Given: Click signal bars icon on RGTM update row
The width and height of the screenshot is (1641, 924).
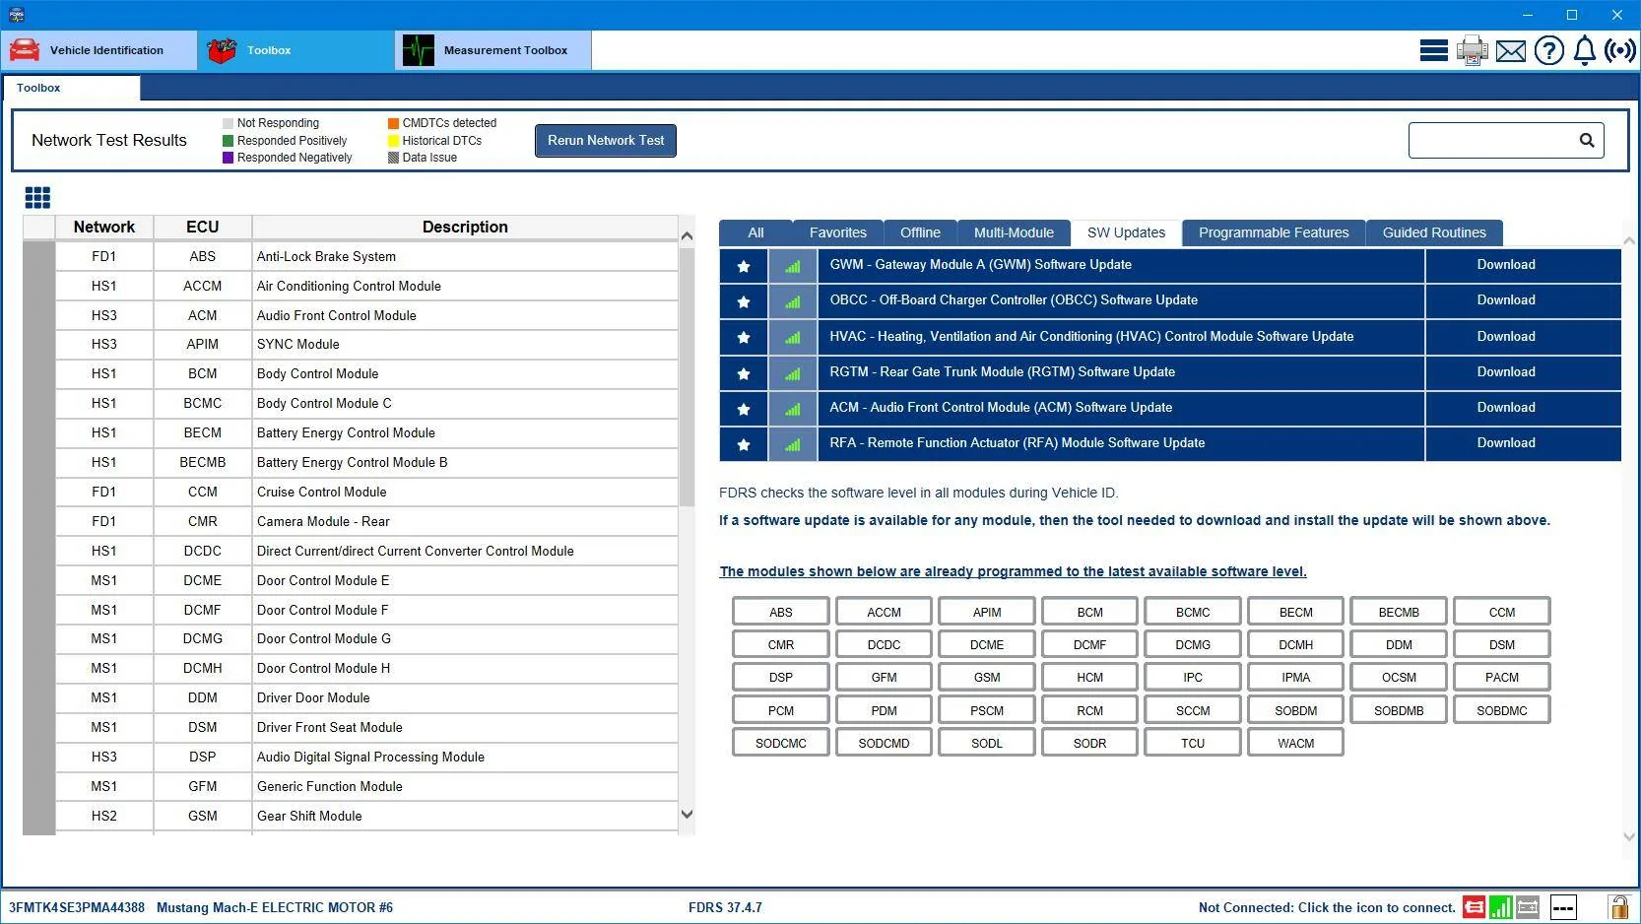Looking at the screenshot, I should pyautogui.click(x=793, y=373).
